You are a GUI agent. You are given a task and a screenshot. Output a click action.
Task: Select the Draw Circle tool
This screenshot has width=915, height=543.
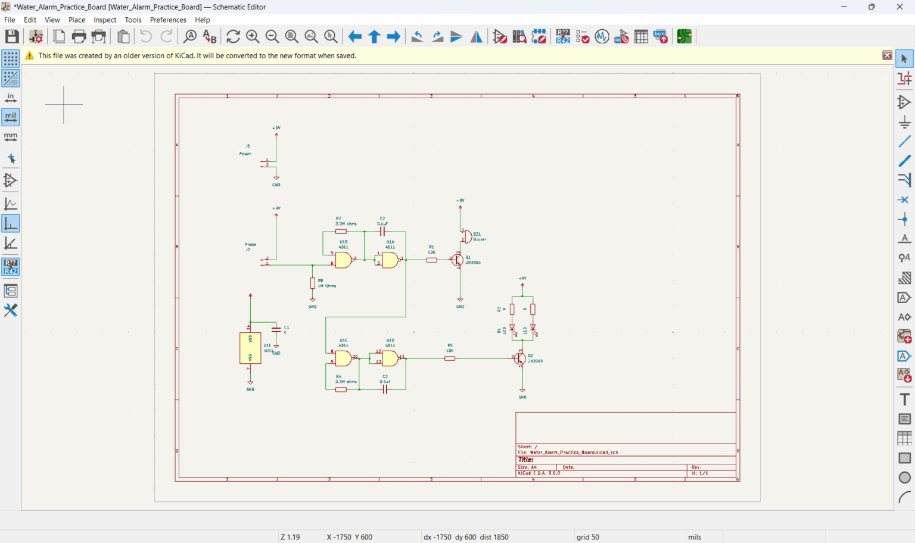tap(904, 478)
